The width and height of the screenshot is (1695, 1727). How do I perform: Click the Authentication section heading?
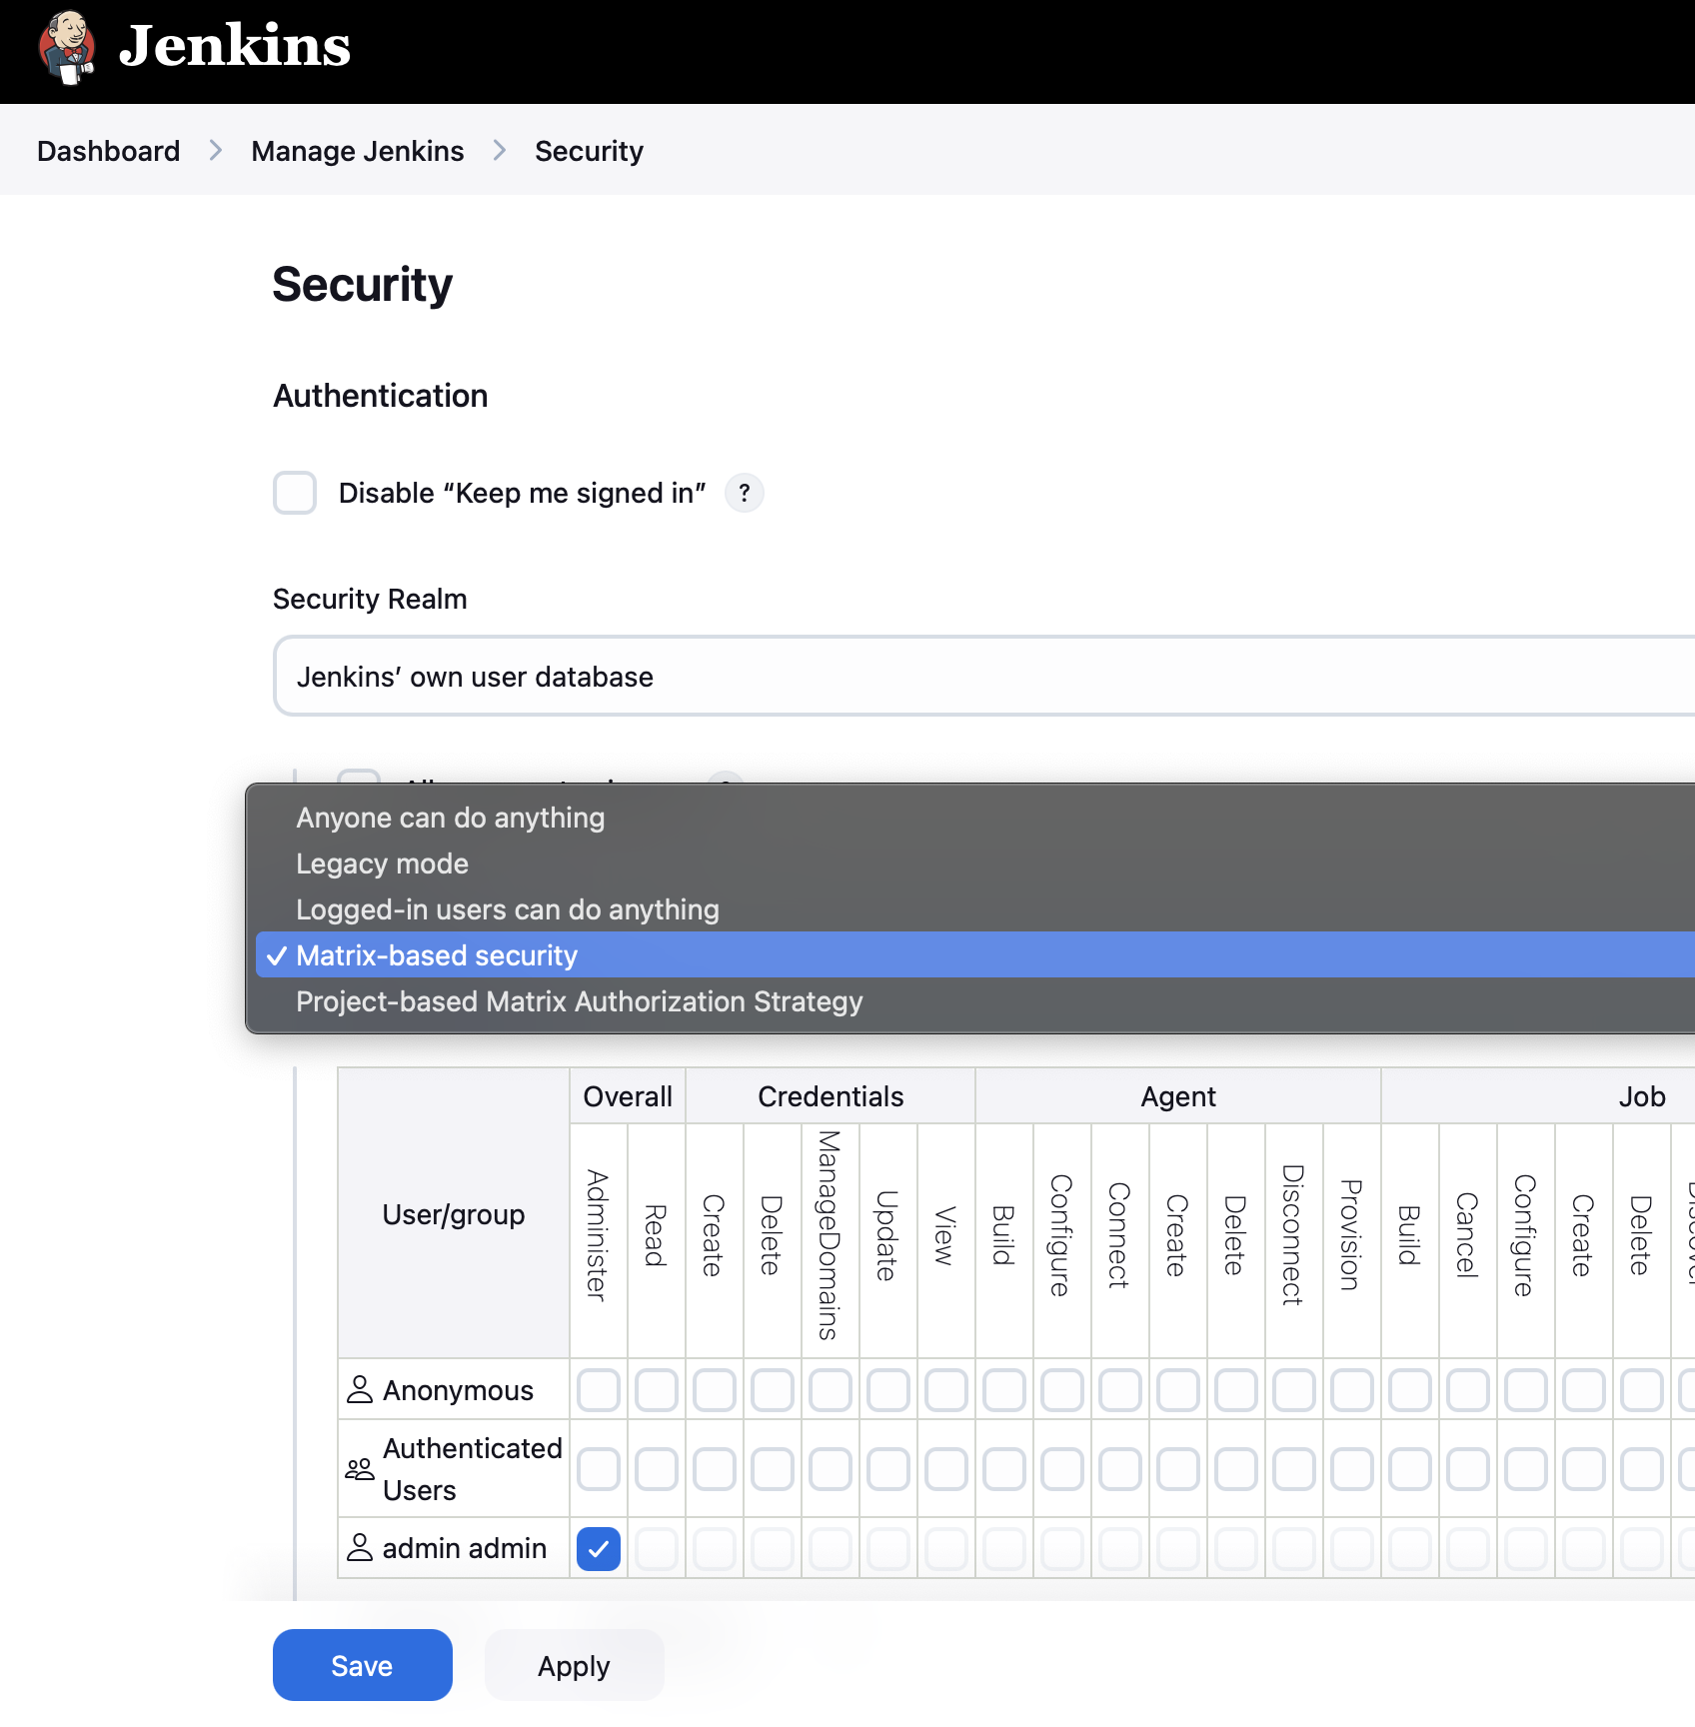tap(381, 396)
